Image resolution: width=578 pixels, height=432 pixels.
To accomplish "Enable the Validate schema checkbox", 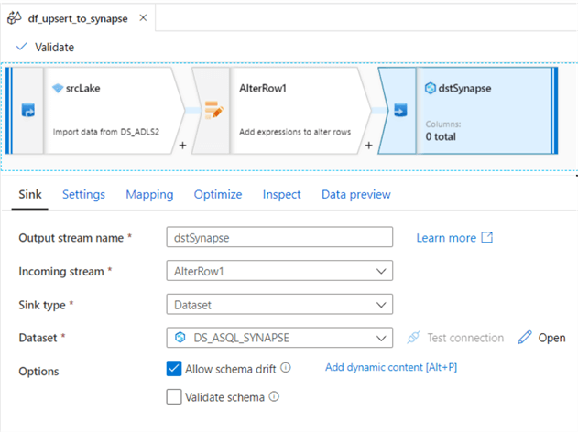I will (x=174, y=397).
